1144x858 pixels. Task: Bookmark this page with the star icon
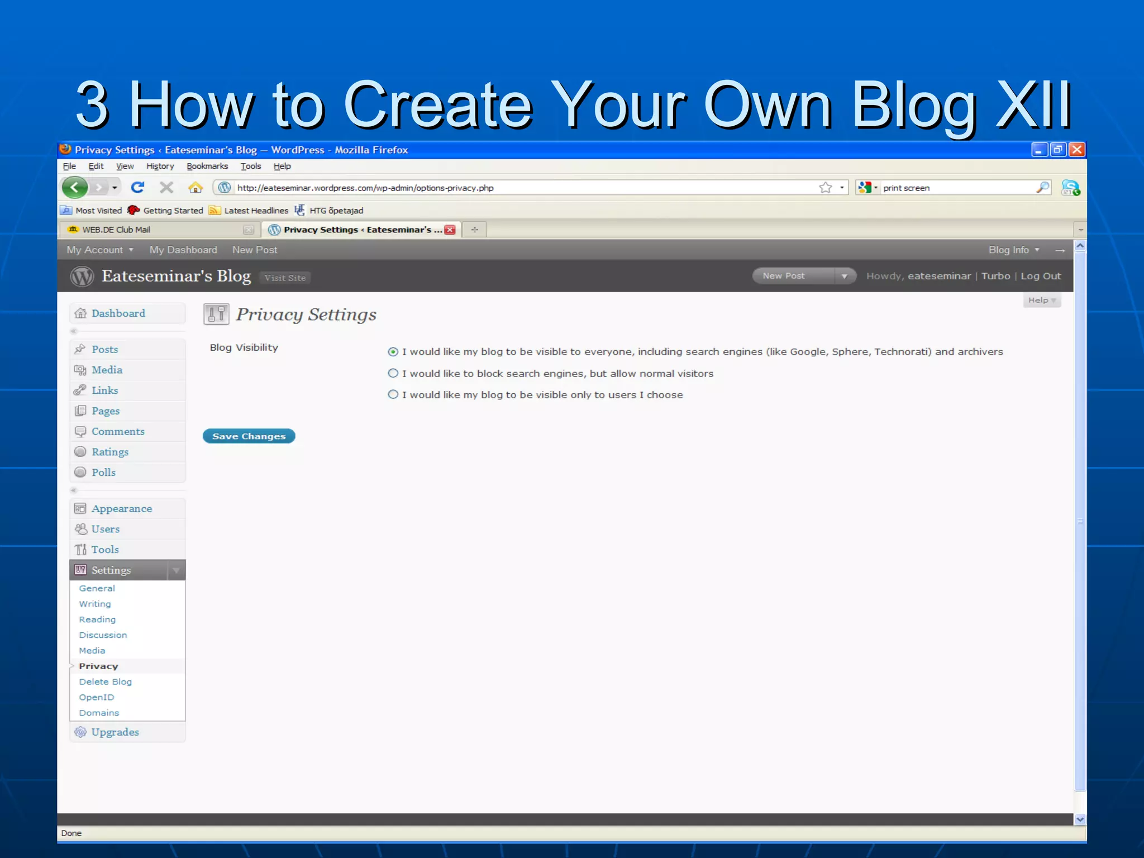pyautogui.click(x=825, y=188)
